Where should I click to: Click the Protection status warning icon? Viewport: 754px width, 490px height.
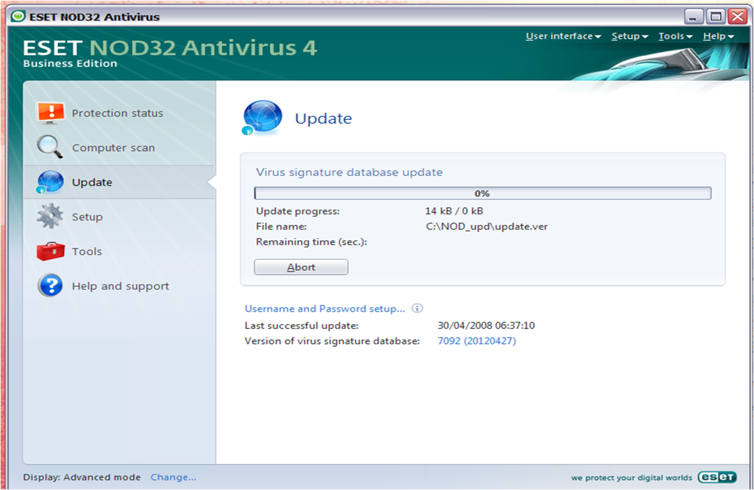(51, 113)
